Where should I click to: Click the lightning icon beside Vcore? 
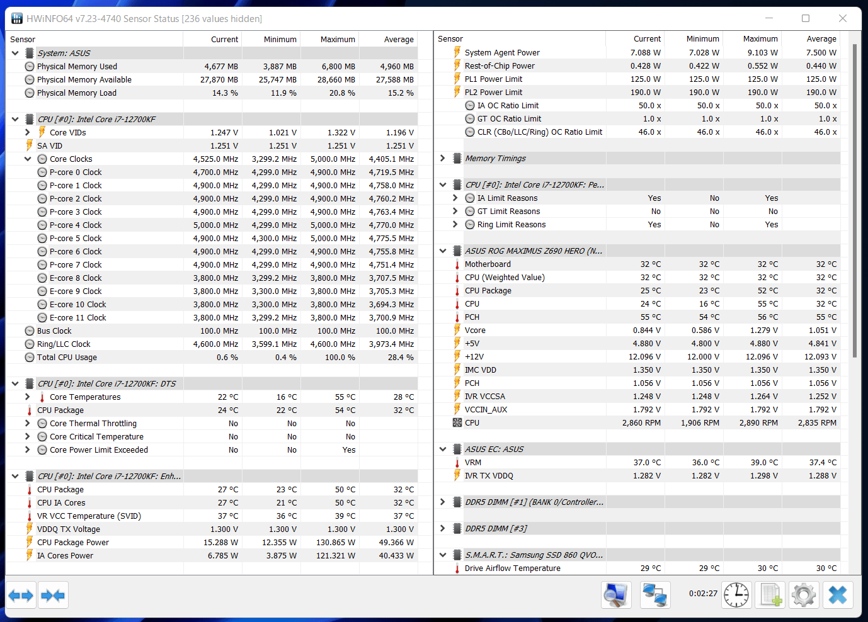click(457, 331)
